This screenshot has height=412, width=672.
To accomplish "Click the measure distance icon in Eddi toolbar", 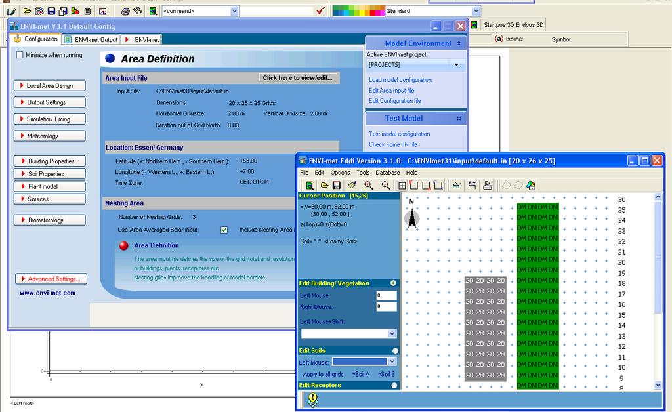I will pyautogui.click(x=472, y=186).
